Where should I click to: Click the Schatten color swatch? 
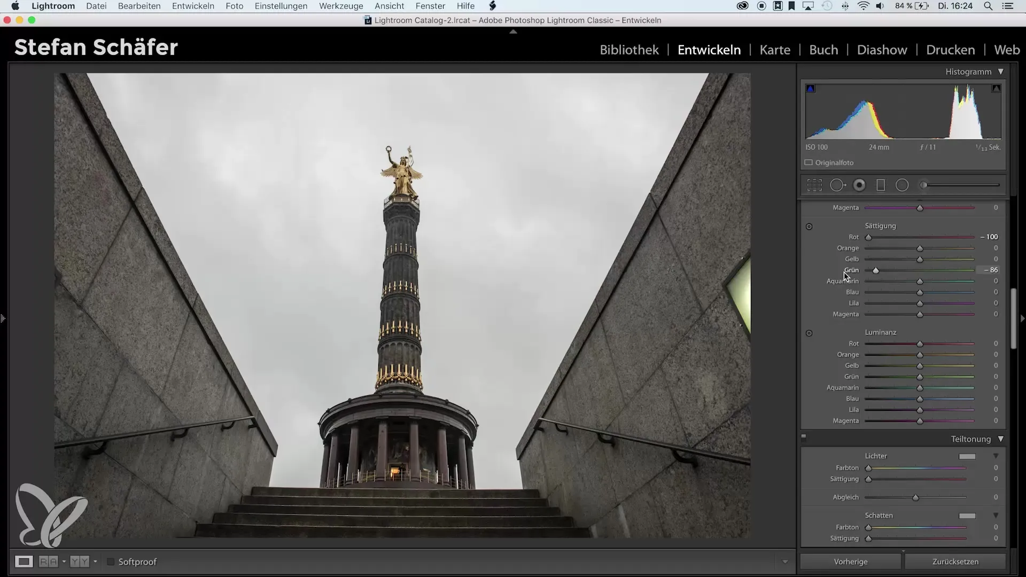point(967,516)
